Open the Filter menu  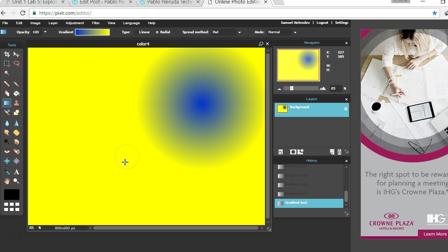tap(96, 23)
